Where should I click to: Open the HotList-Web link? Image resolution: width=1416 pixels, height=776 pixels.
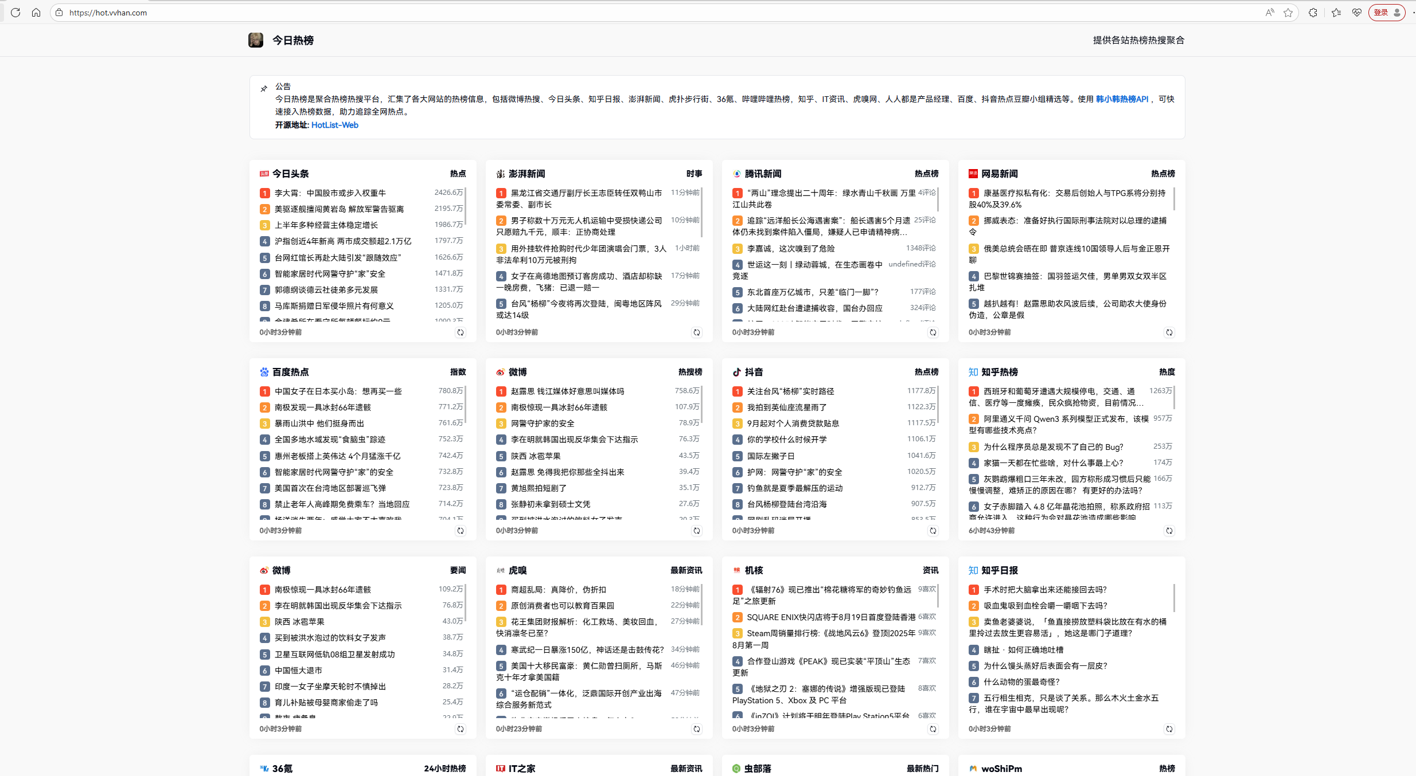[x=334, y=125]
